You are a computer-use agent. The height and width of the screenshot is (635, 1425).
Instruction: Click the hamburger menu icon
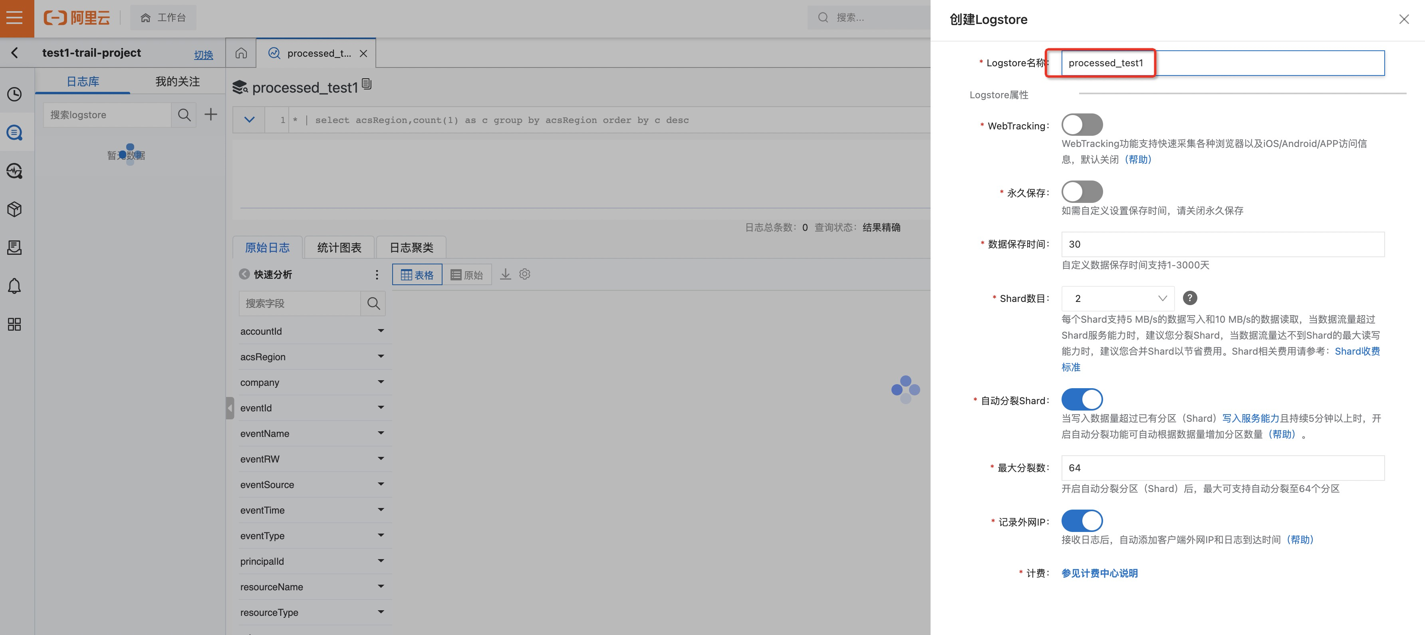click(15, 18)
